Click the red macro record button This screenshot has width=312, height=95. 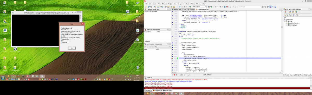click(174, 75)
